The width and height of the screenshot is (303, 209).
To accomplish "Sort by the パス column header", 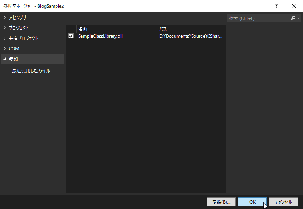I will click(x=191, y=29).
